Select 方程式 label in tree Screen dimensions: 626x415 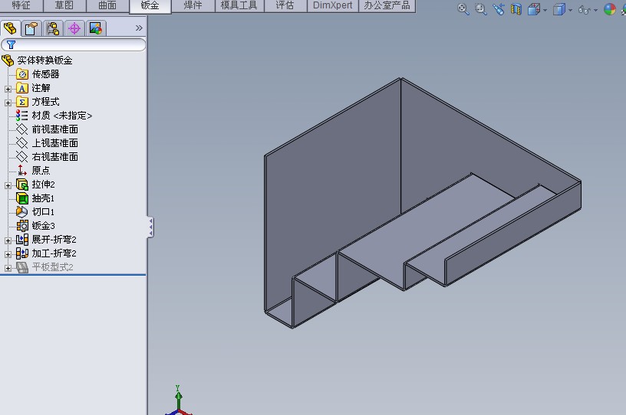click(45, 102)
